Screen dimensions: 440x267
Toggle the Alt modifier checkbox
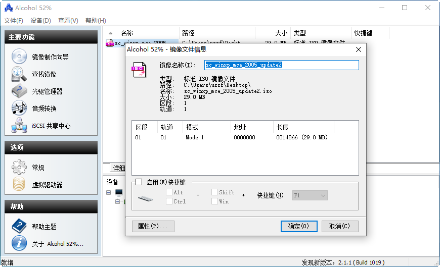point(169,192)
